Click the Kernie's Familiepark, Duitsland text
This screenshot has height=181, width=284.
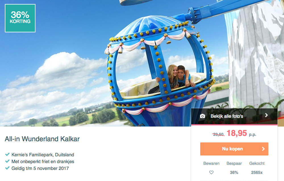click(43, 155)
